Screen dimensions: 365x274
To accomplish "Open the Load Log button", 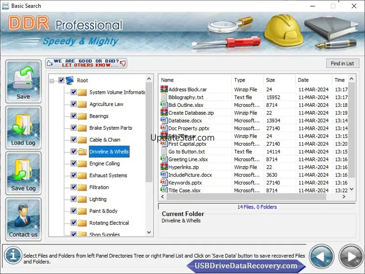I will tap(23, 127).
